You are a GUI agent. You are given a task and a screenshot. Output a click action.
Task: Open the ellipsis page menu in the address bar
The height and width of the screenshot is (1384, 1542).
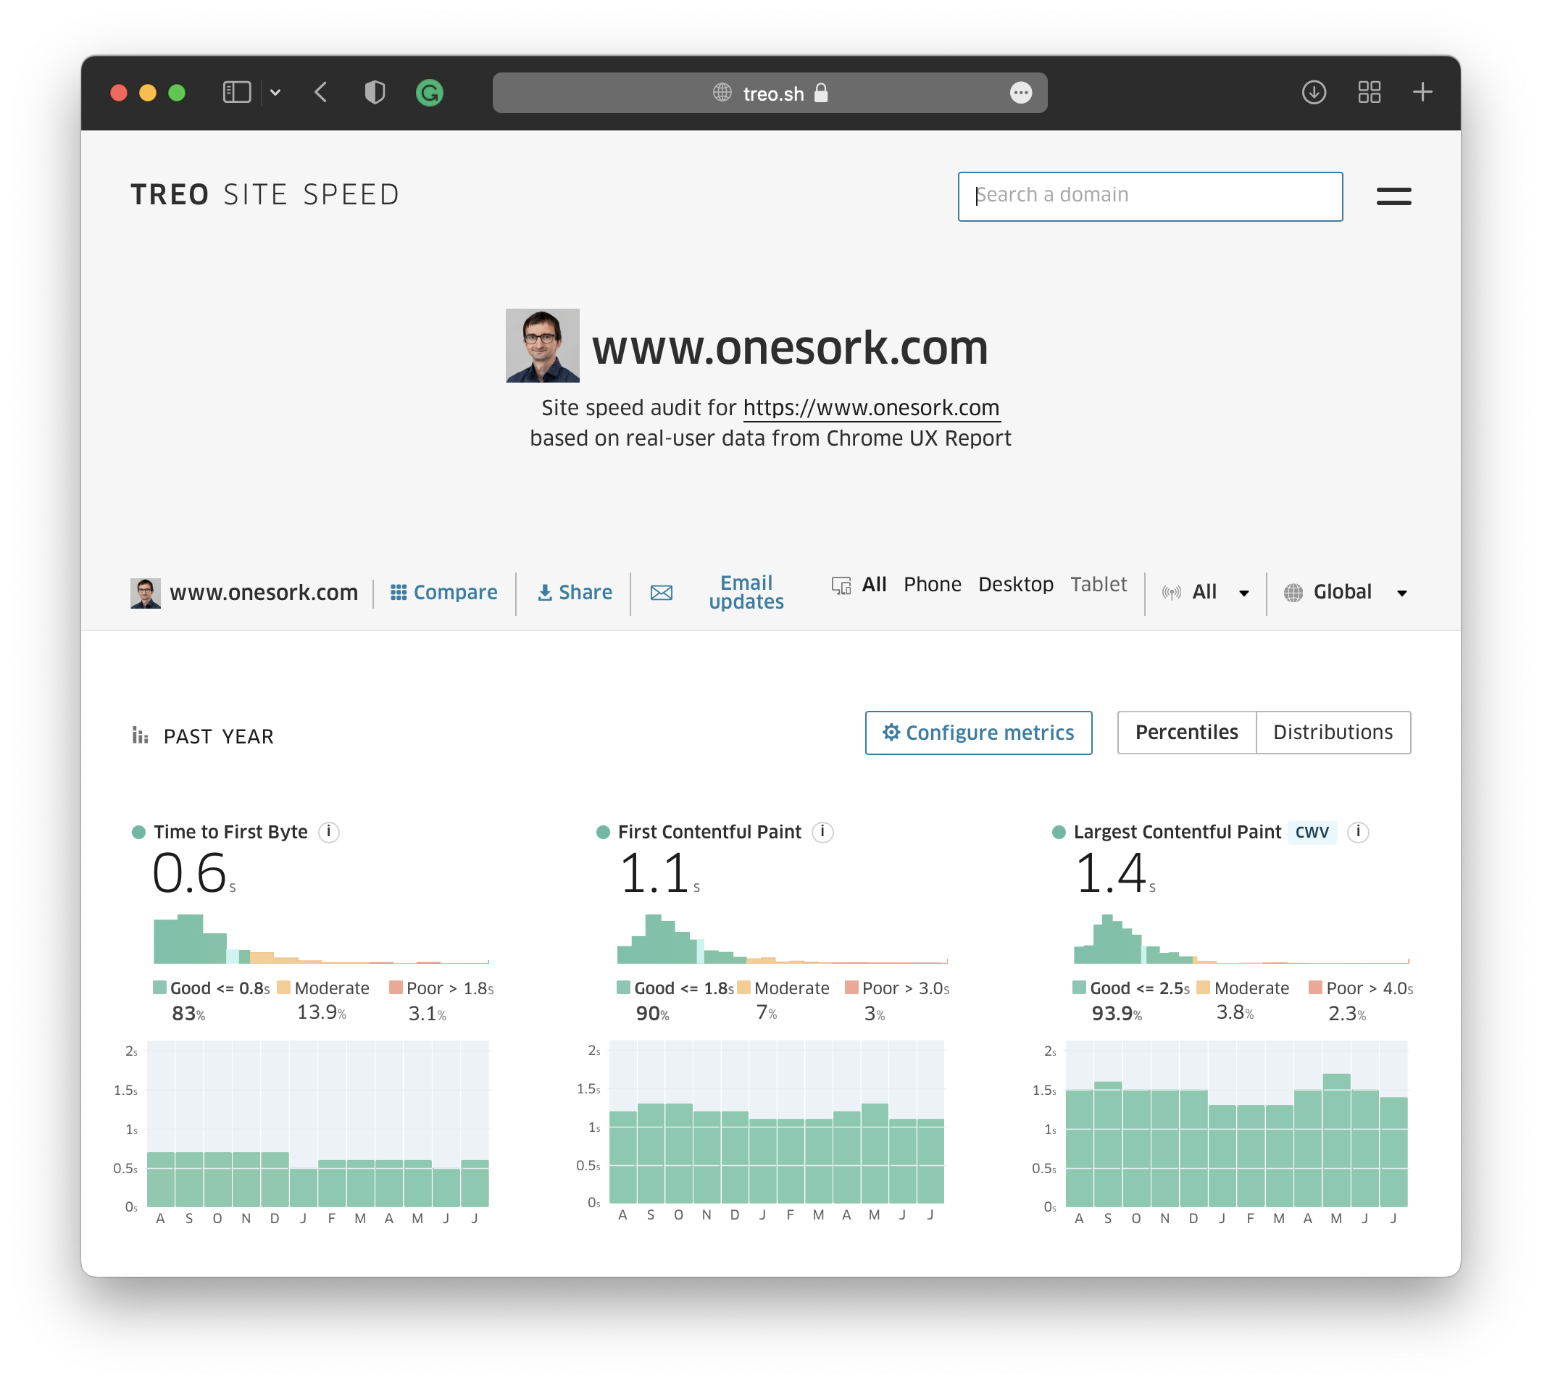(1020, 93)
